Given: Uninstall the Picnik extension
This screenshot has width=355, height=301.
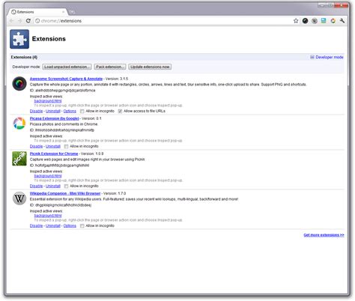Looking at the screenshot, I should (x=53, y=186).
